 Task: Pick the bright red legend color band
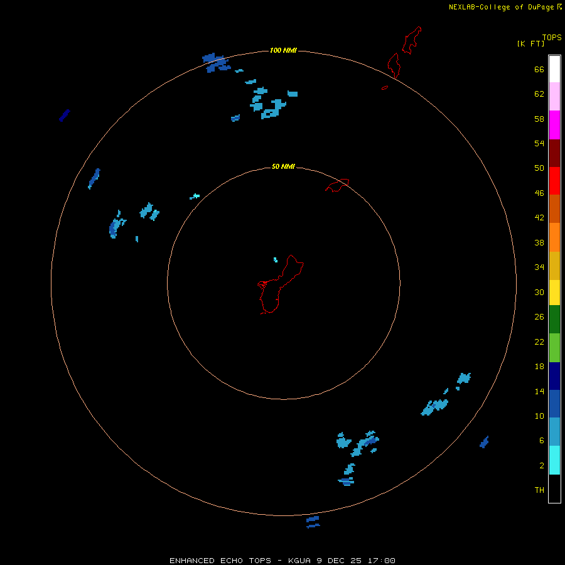554,181
